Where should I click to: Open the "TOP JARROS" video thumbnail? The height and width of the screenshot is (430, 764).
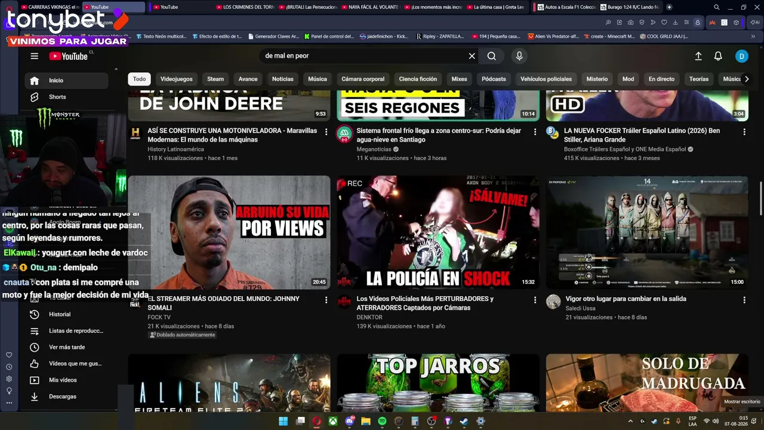(x=438, y=383)
